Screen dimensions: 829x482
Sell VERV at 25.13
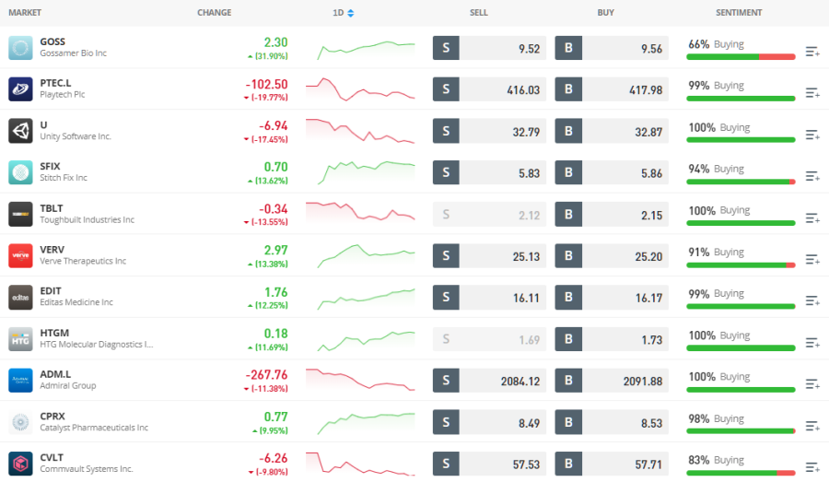pyautogui.click(x=490, y=256)
